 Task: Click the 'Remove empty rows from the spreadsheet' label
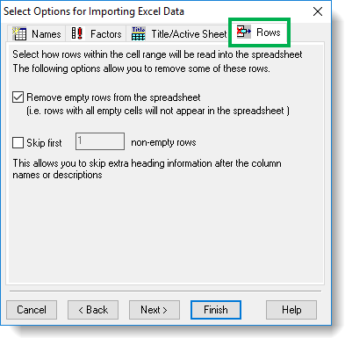113,97
